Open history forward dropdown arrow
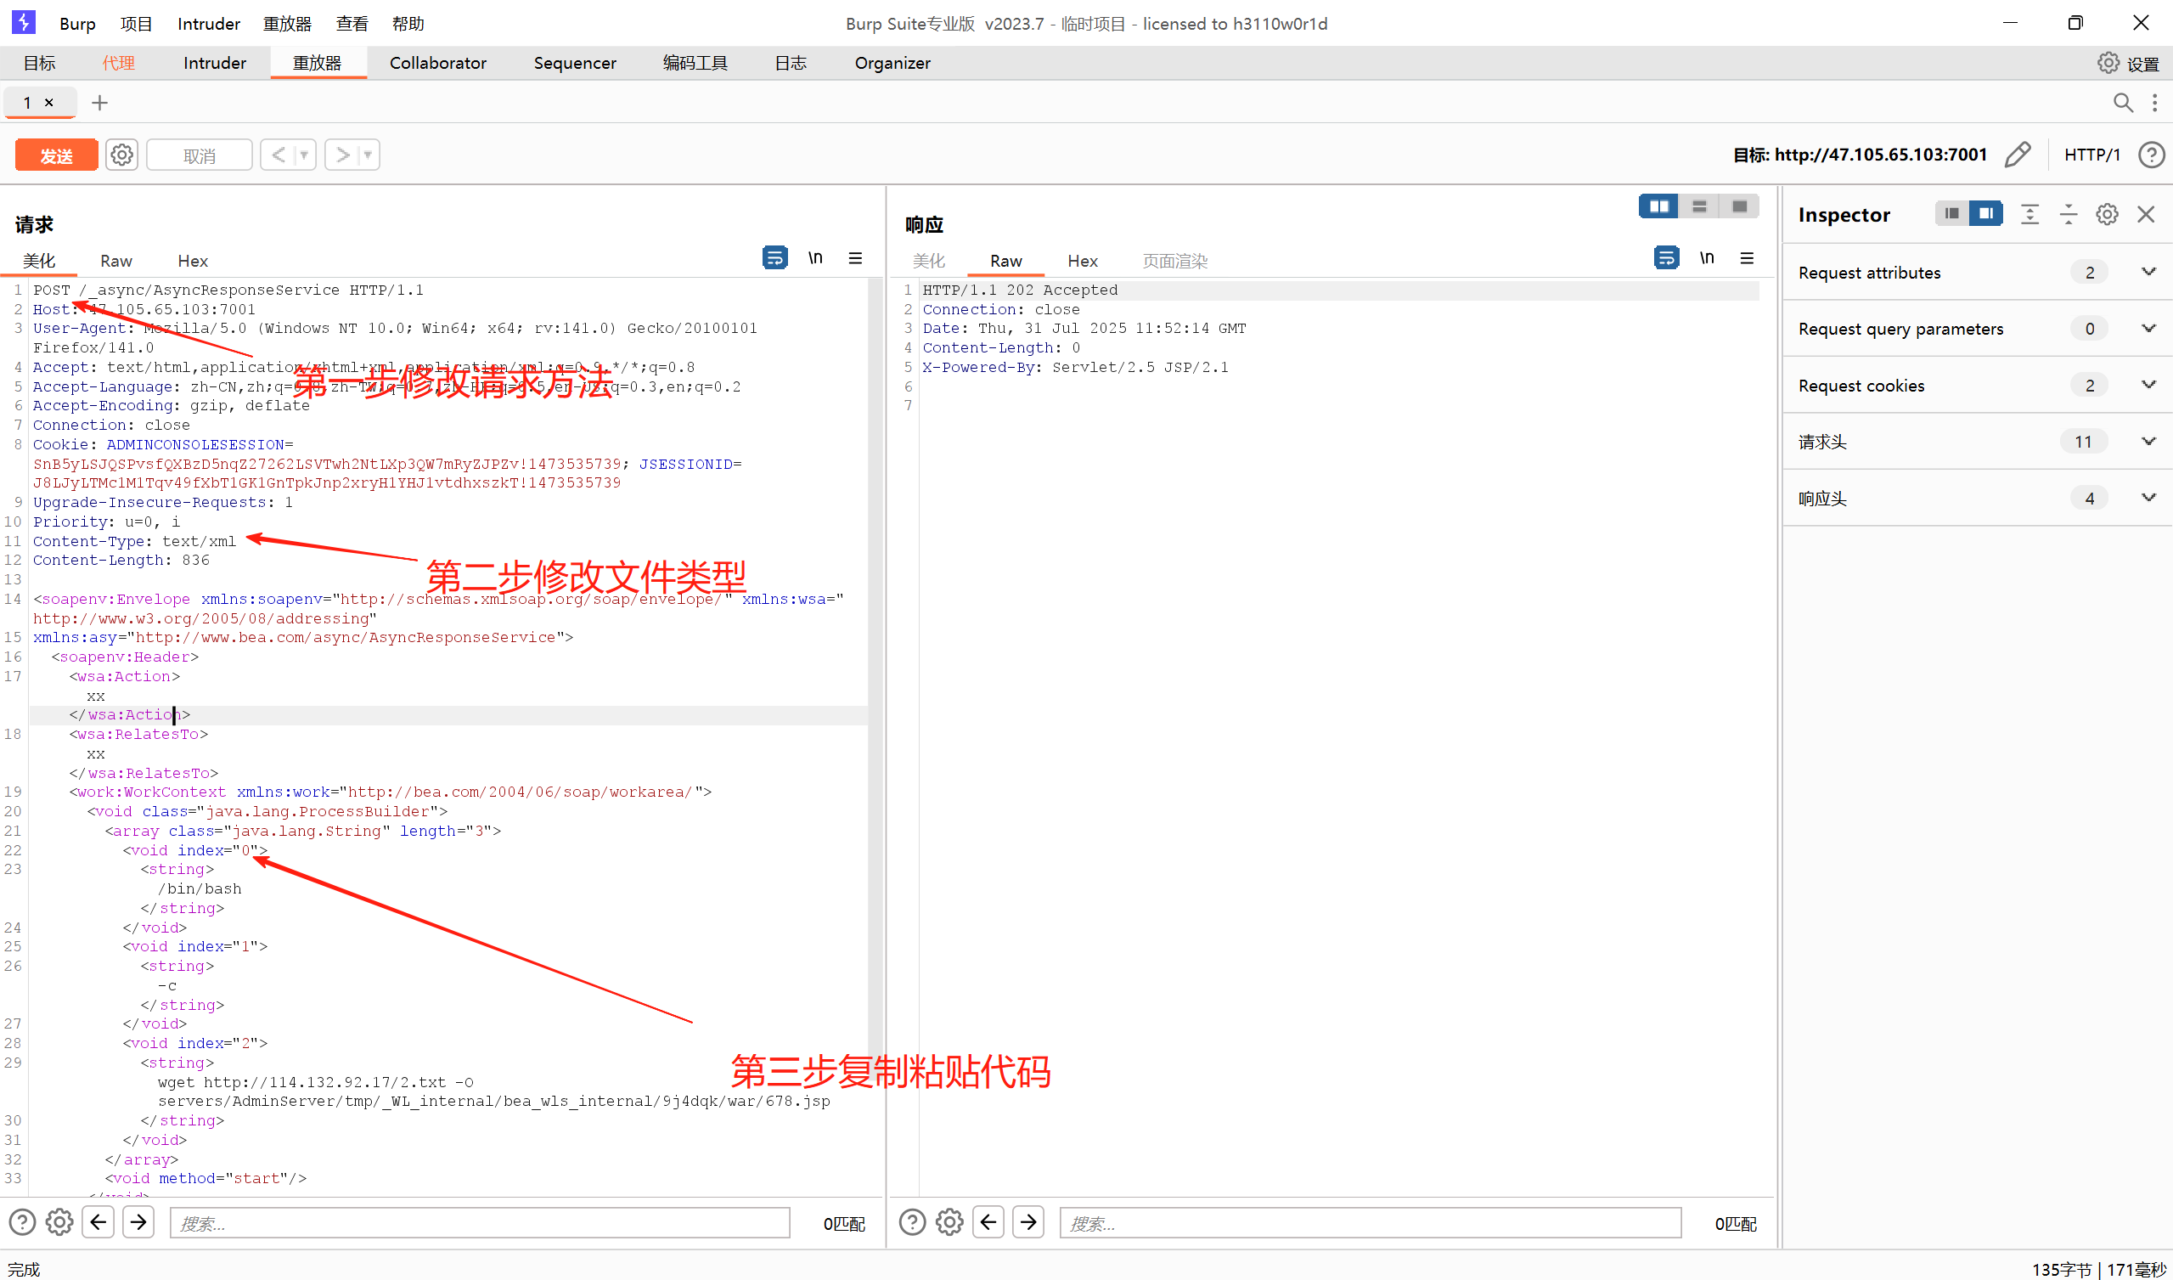2173x1280 pixels. click(x=369, y=155)
